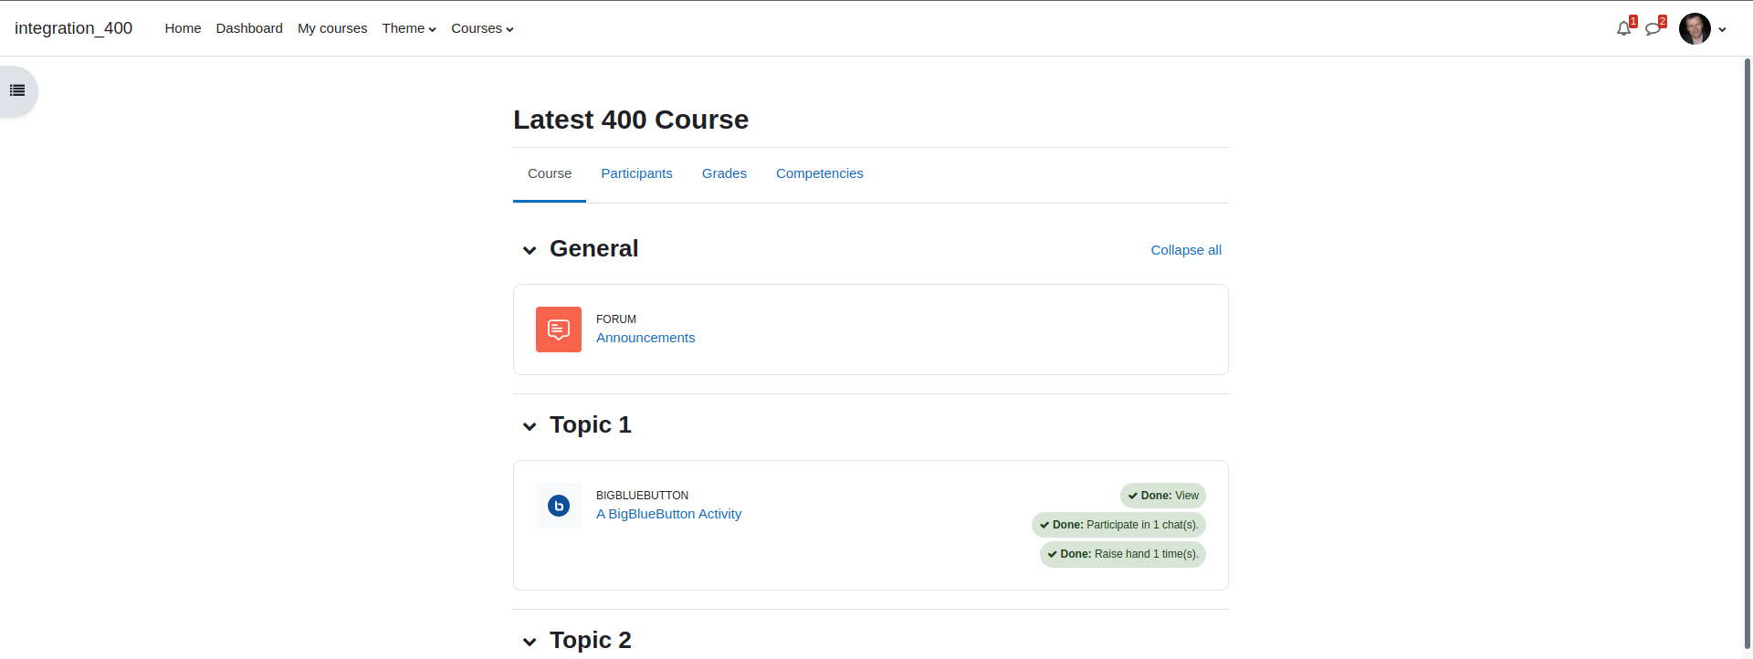The image size is (1753, 659).
Task: Open My courses from top navigation
Action: tap(332, 28)
